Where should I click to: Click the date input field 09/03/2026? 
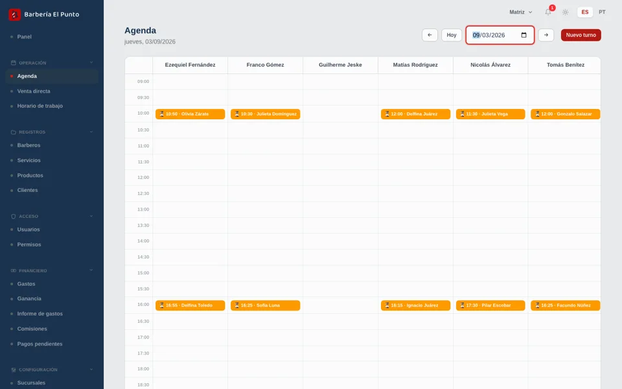(x=500, y=35)
